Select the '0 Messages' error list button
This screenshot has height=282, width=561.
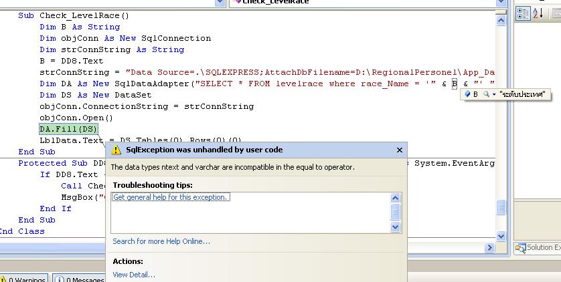point(80,279)
